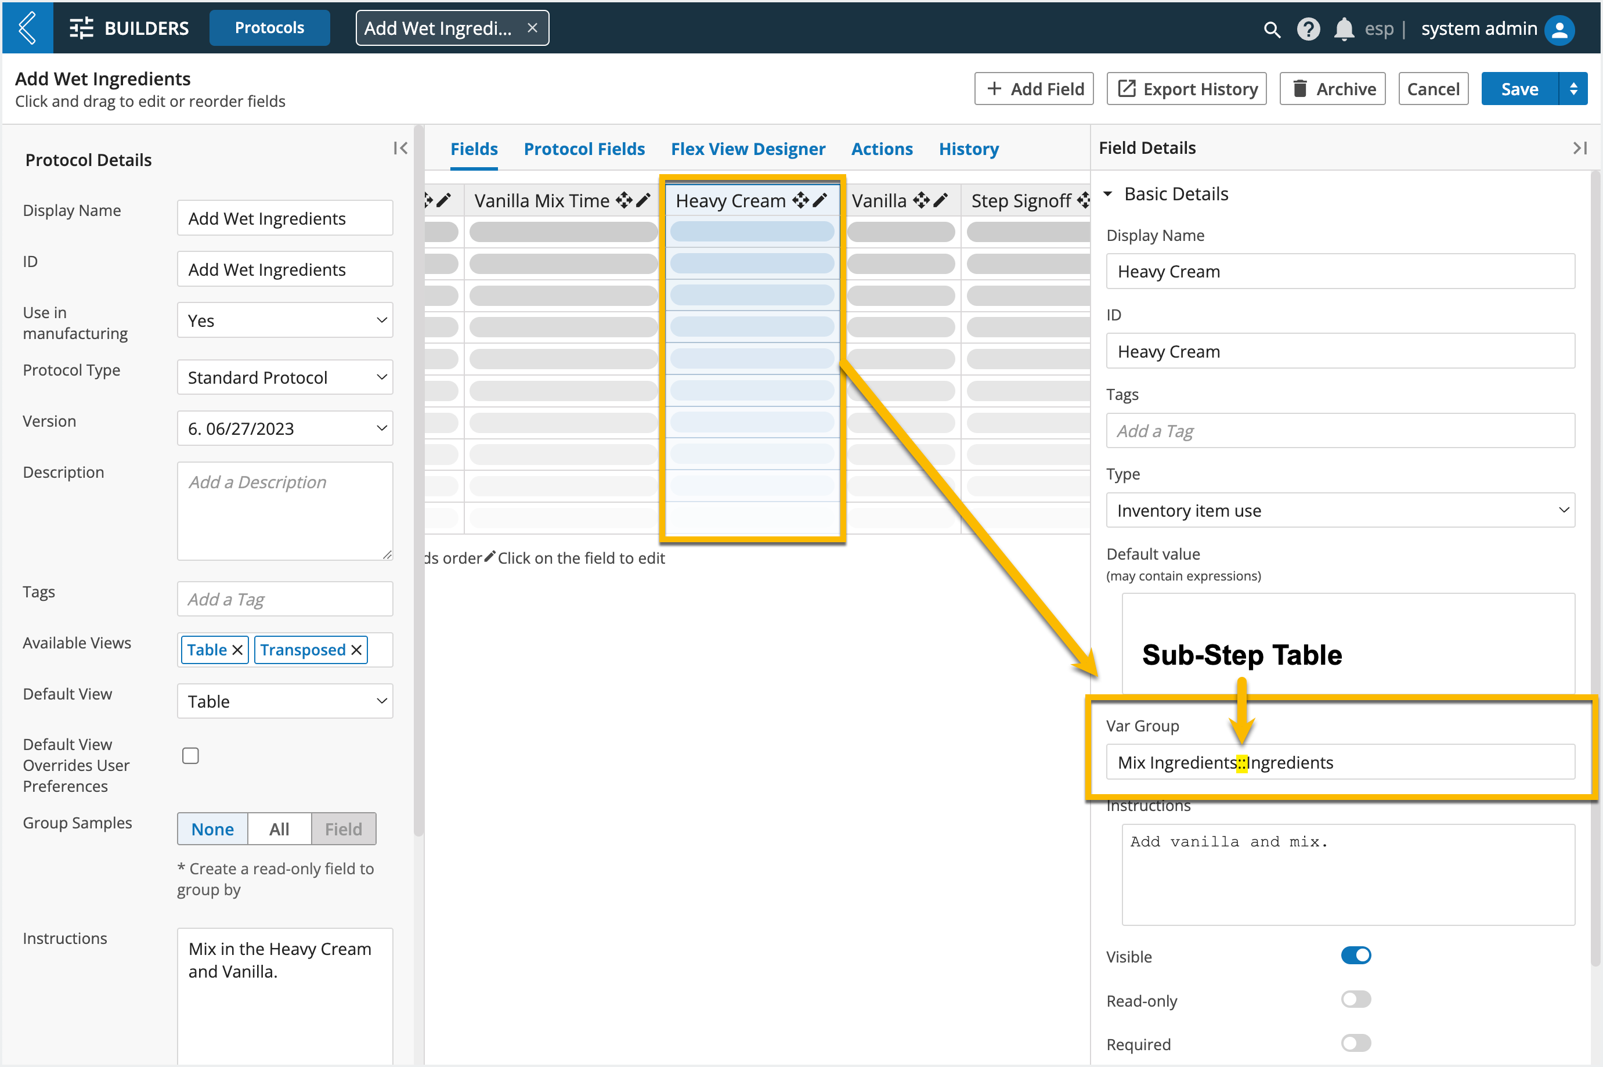
Task: Click the move icon on Step Signoff
Action: pos(1083,200)
